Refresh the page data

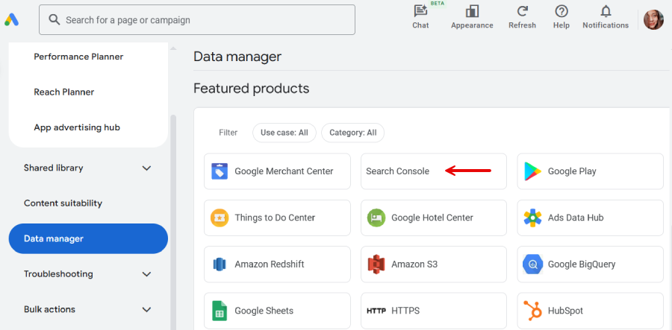click(x=522, y=17)
